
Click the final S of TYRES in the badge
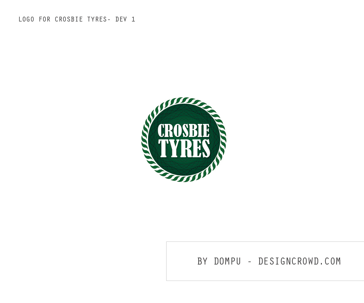[x=206, y=149]
